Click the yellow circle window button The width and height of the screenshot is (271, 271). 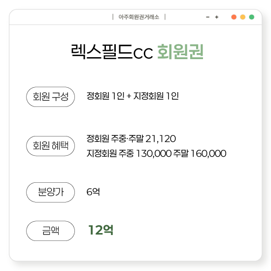pyautogui.click(x=243, y=17)
